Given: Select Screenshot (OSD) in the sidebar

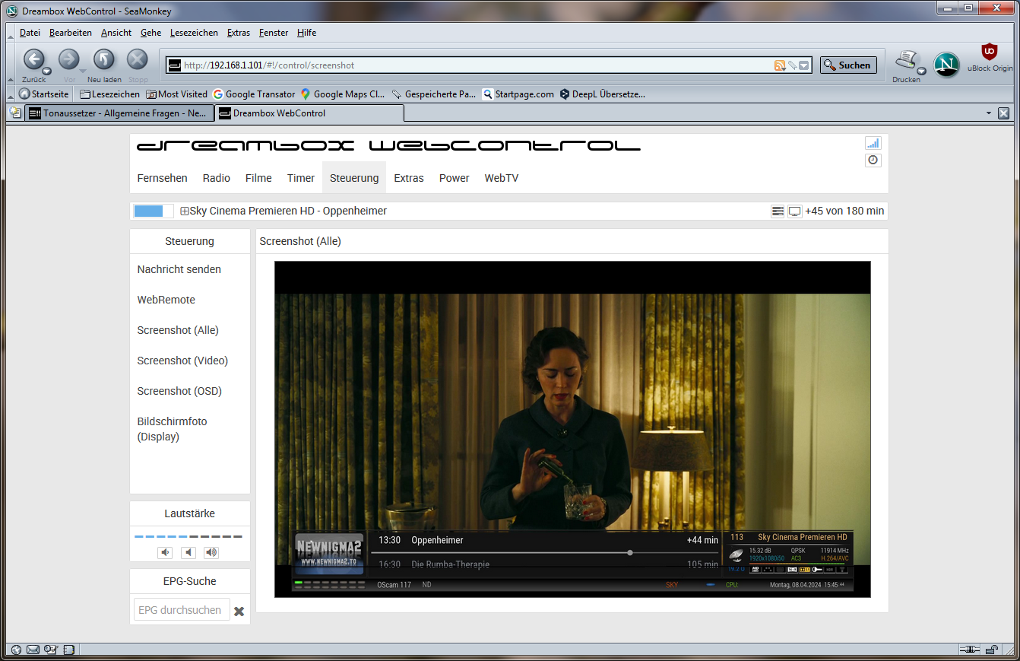Looking at the screenshot, I should [x=179, y=391].
